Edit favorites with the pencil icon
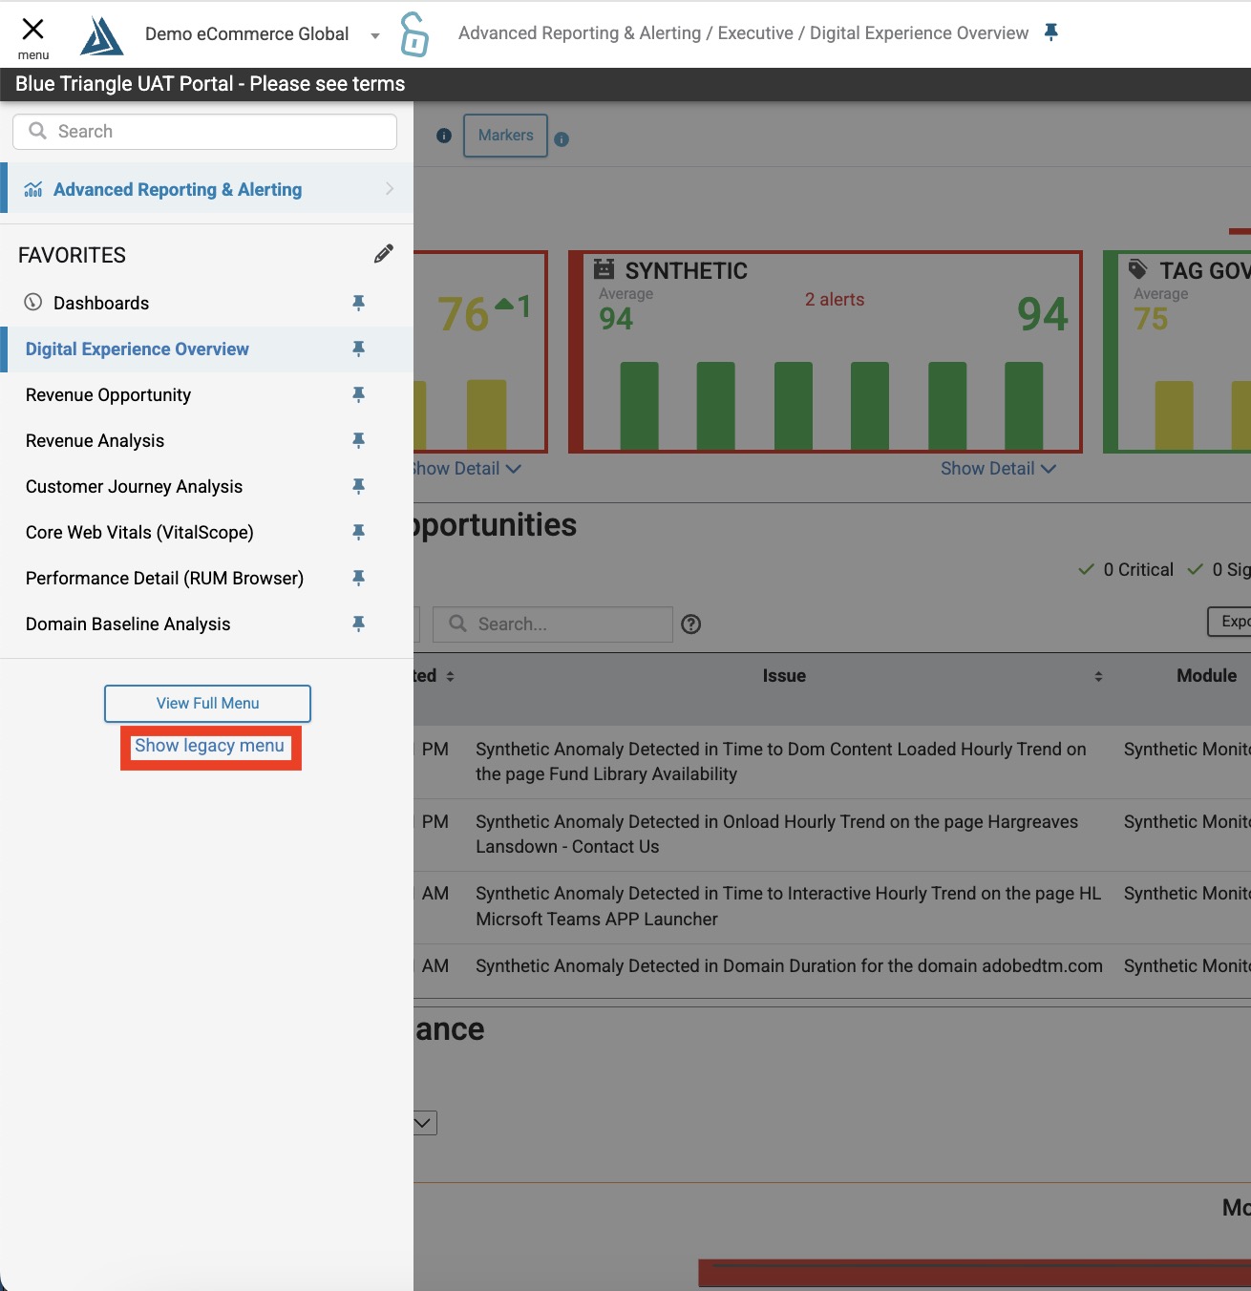Viewport: 1251px width, 1291px height. coord(384,254)
